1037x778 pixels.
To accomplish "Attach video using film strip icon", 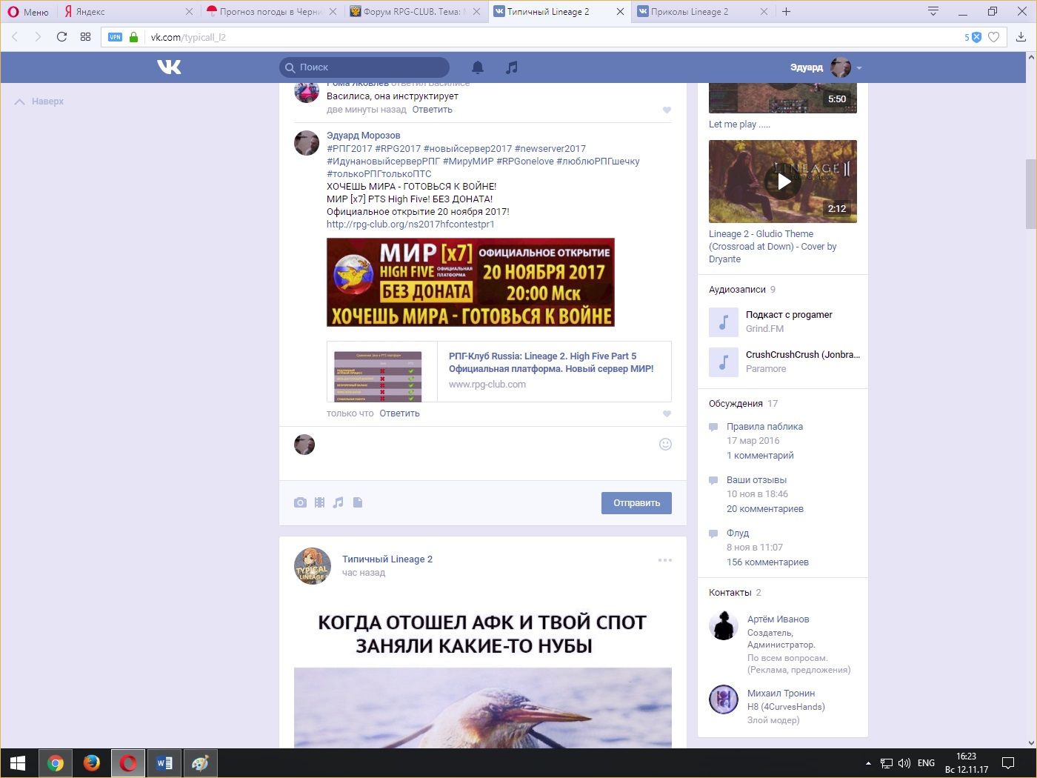I will (319, 502).
